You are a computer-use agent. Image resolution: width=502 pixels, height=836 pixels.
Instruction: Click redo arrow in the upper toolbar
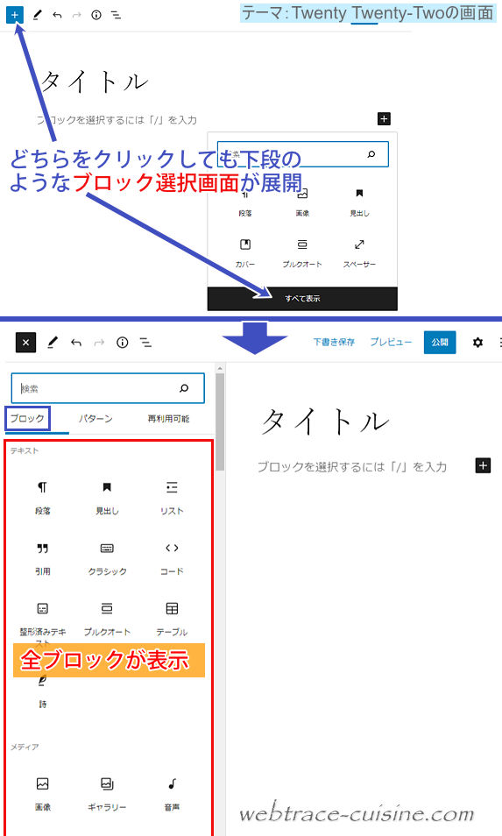(77, 15)
